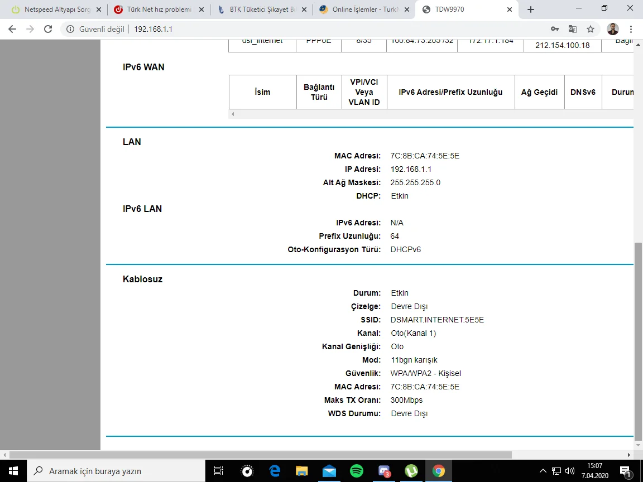This screenshot has height=482, width=643.
Task: Open the speedometer app on taskbar
Action: pos(247,471)
